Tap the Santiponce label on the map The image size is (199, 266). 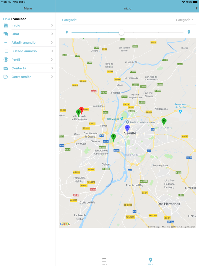coord(99,106)
